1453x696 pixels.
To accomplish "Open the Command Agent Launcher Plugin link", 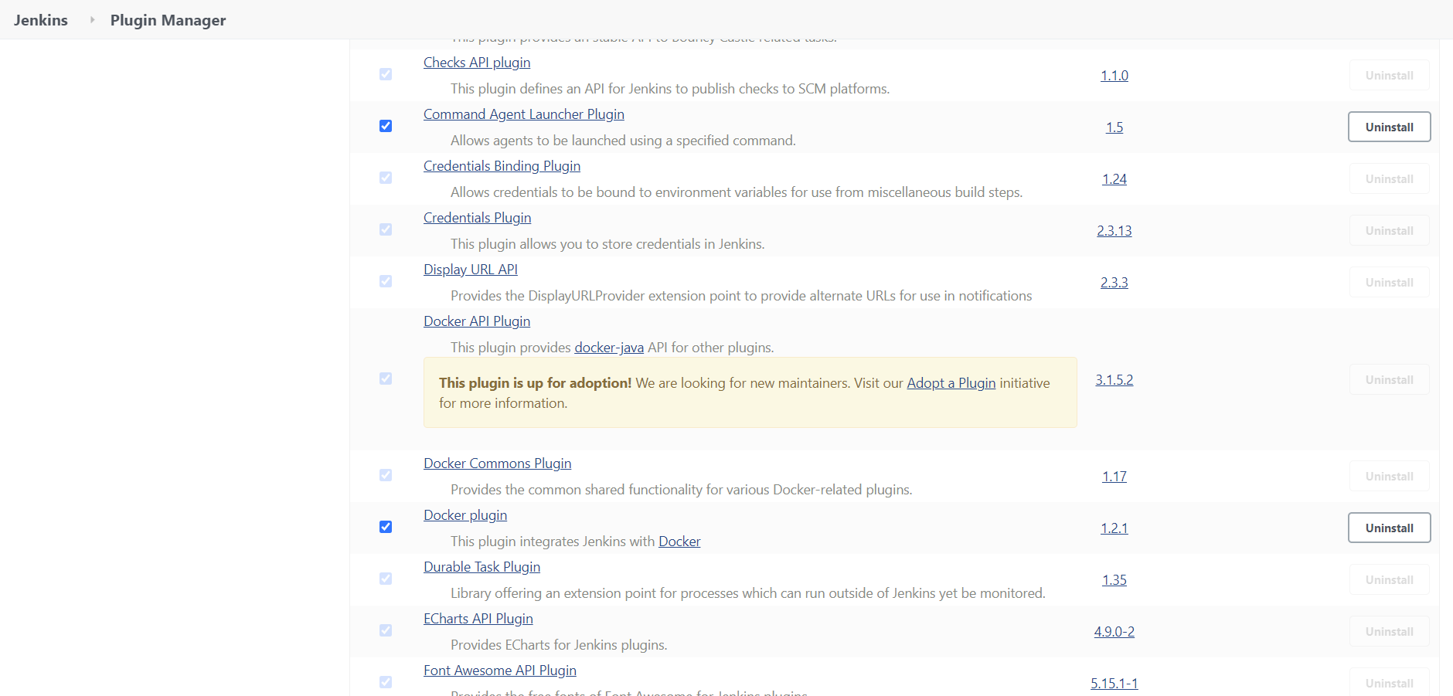I will (x=524, y=114).
